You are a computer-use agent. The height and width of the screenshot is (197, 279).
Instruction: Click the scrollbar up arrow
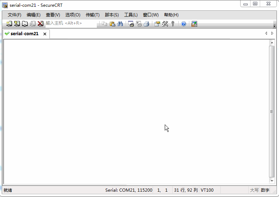tap(272, 43)
